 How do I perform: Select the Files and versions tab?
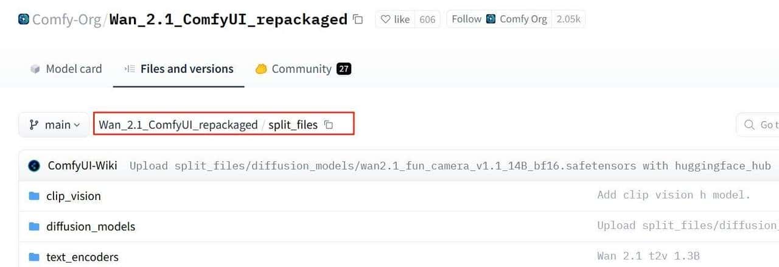[x=179, y=69]
